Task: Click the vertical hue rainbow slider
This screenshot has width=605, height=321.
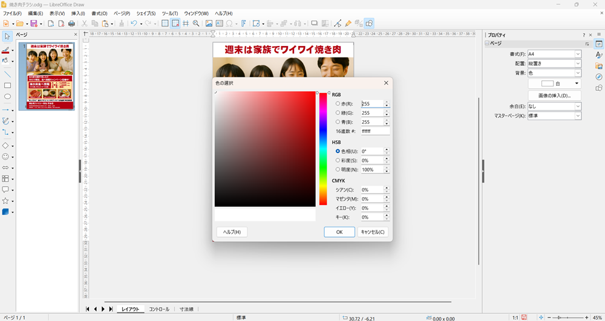Action: tap(323, 149)
